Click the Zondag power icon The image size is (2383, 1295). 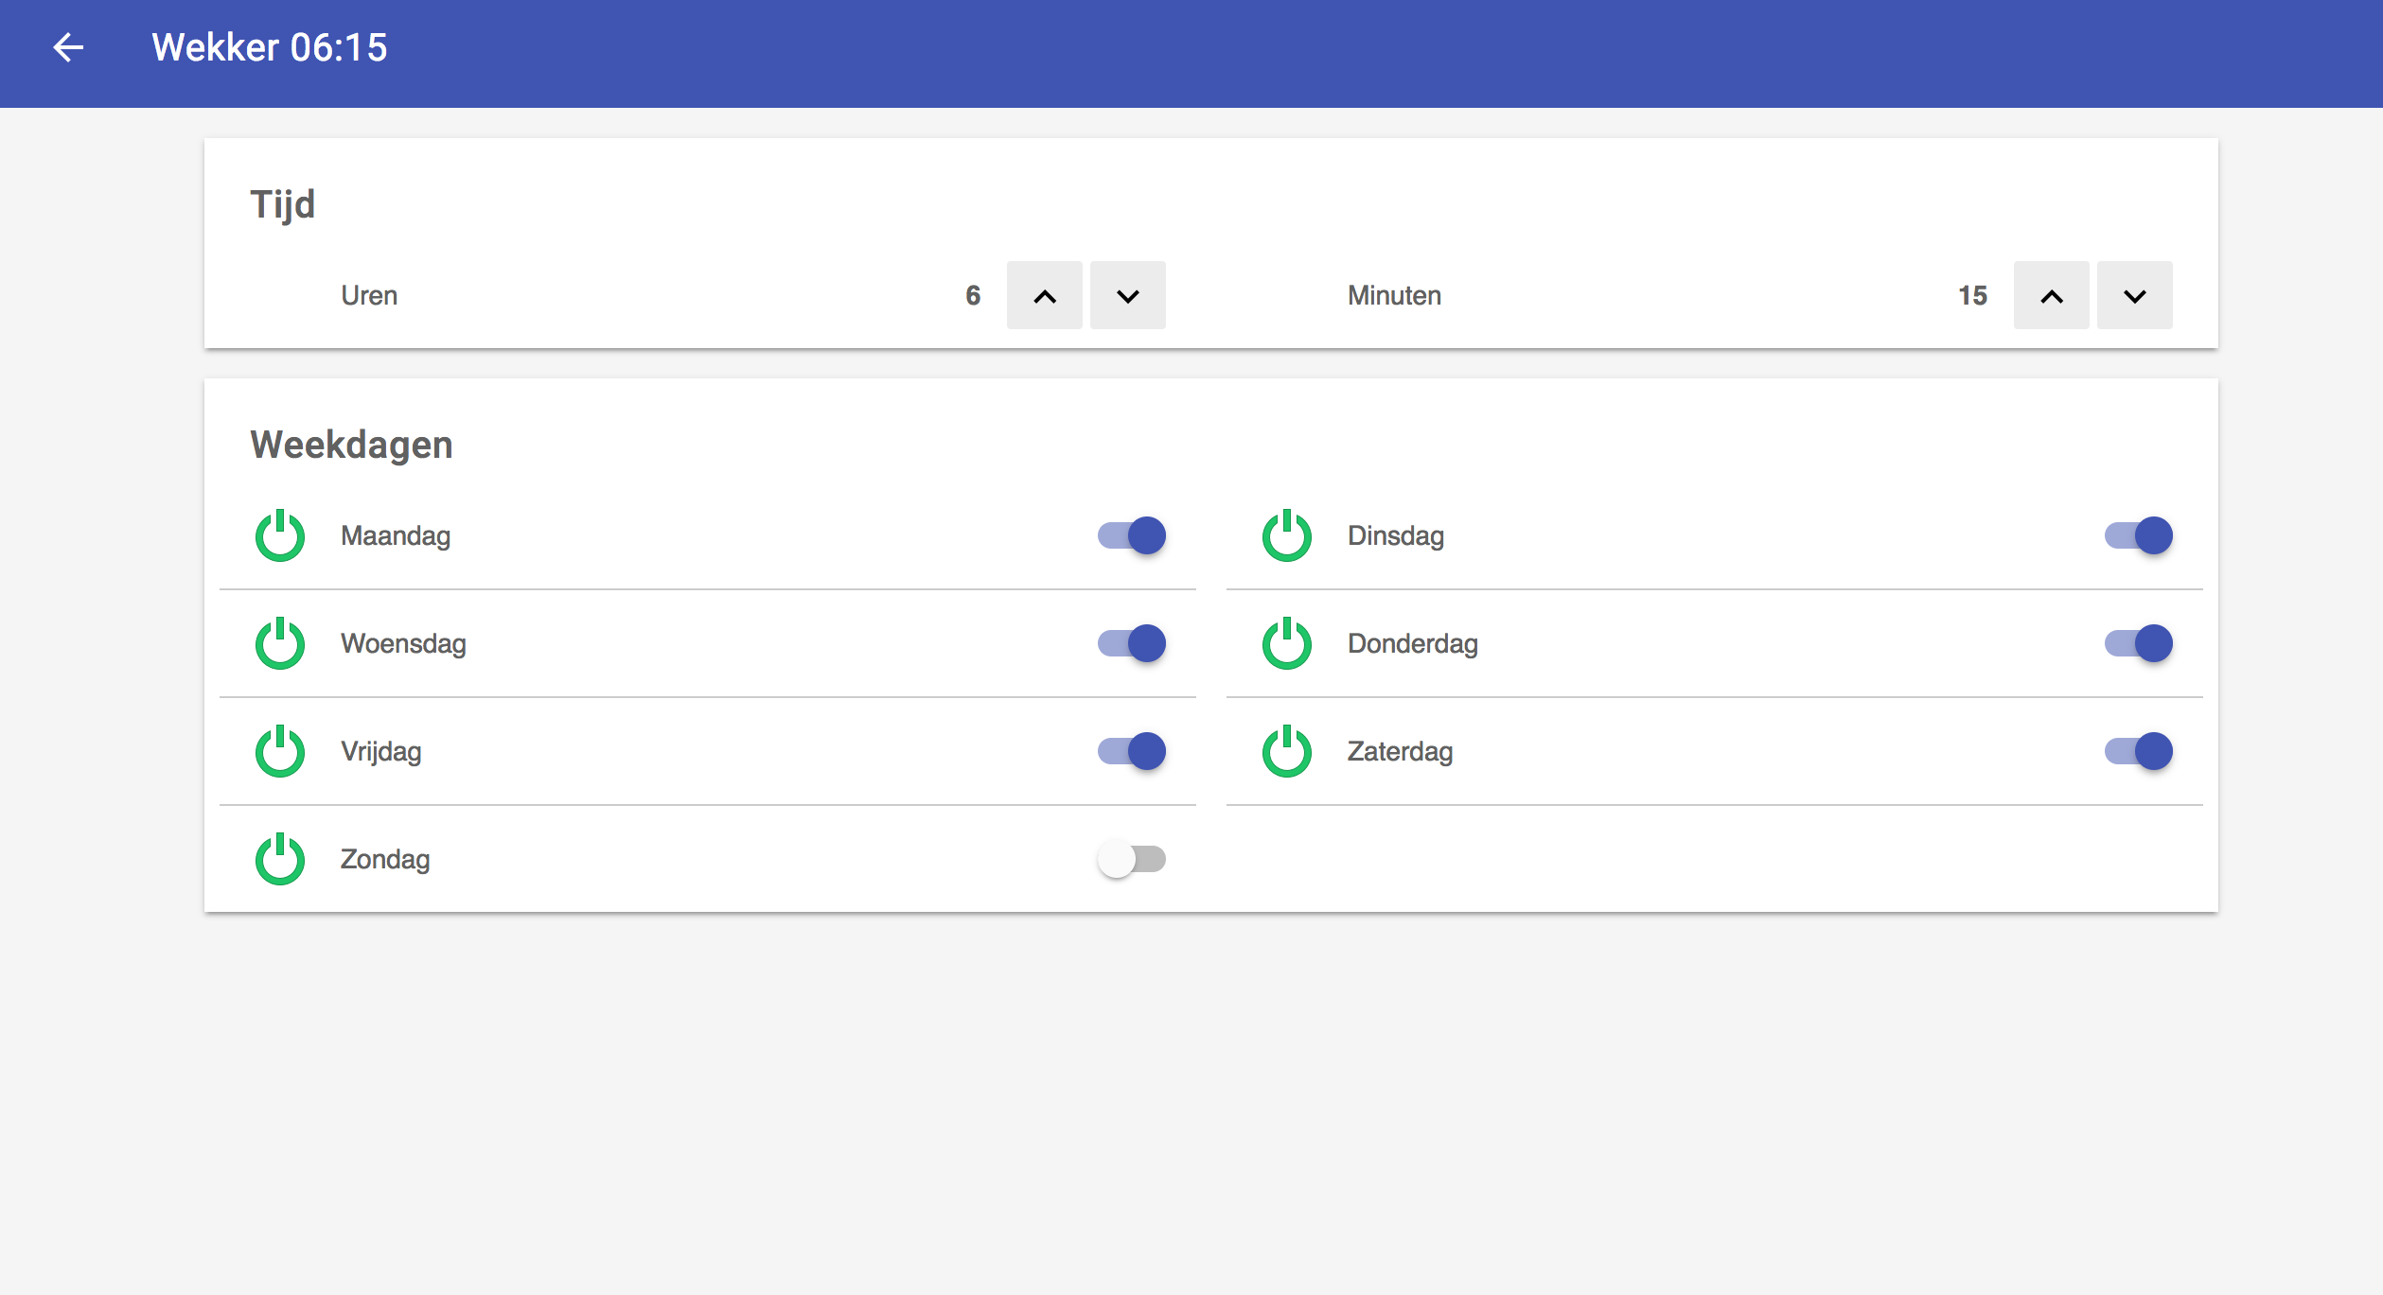[x=280, y=860]
